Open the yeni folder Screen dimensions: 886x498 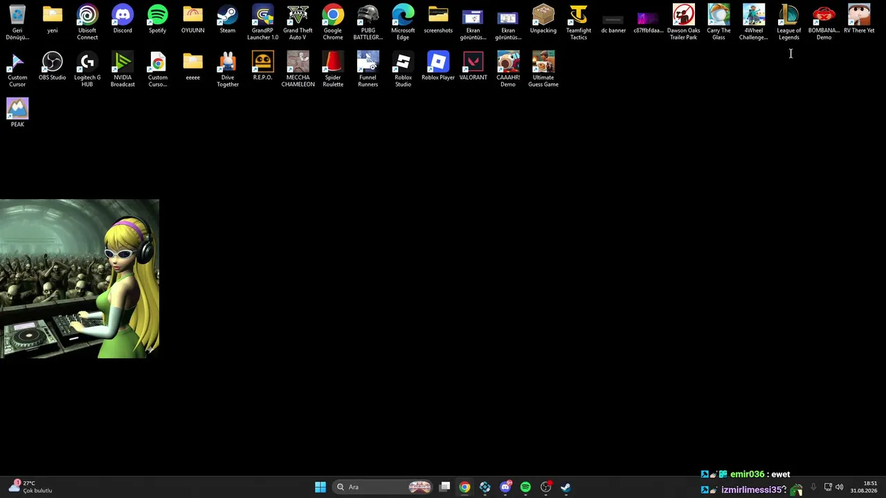53,19
